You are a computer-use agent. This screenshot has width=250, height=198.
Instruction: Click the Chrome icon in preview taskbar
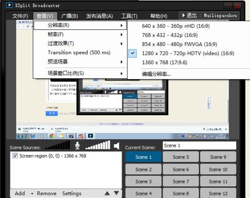pos(52,136)
